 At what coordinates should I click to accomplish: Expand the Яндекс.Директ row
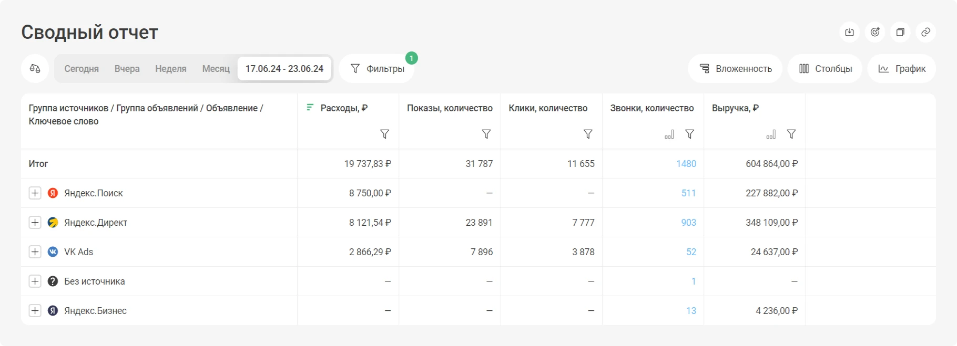click(35, 223)
